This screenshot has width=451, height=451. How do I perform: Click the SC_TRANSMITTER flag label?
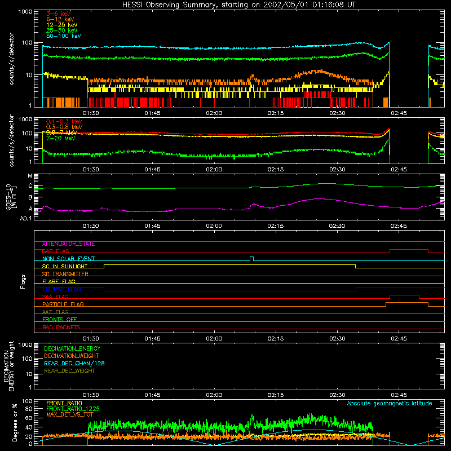pos(65,274)
